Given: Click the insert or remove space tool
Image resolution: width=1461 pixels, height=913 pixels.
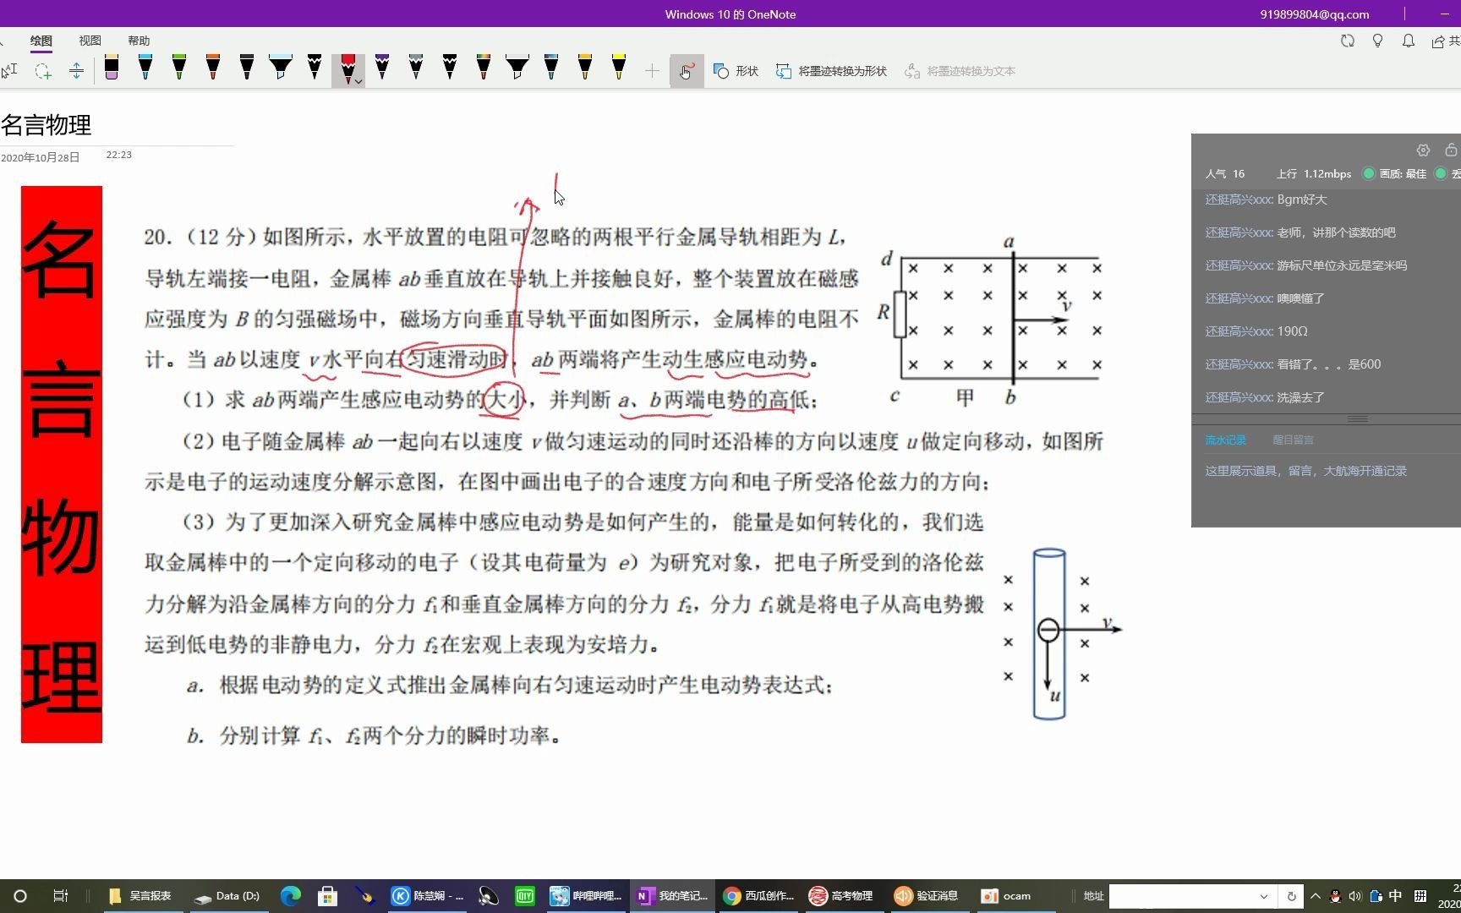Looking at the screenshot, I should [x=76, y=71].
